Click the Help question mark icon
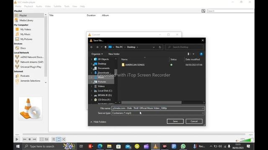This screenshot has height=150, width=268. click(201, 54)
